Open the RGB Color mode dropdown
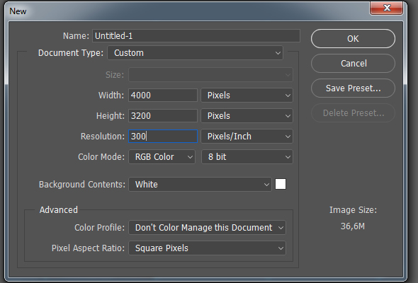418x283 pixels. coord(162,157)
